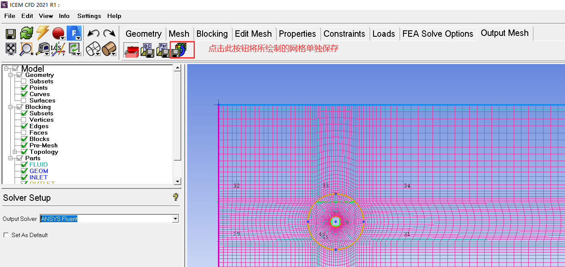The width and height of the screenshot is (565, 267).
Task: Click the Write Input mesh output icon
Action: pos(180,50)
